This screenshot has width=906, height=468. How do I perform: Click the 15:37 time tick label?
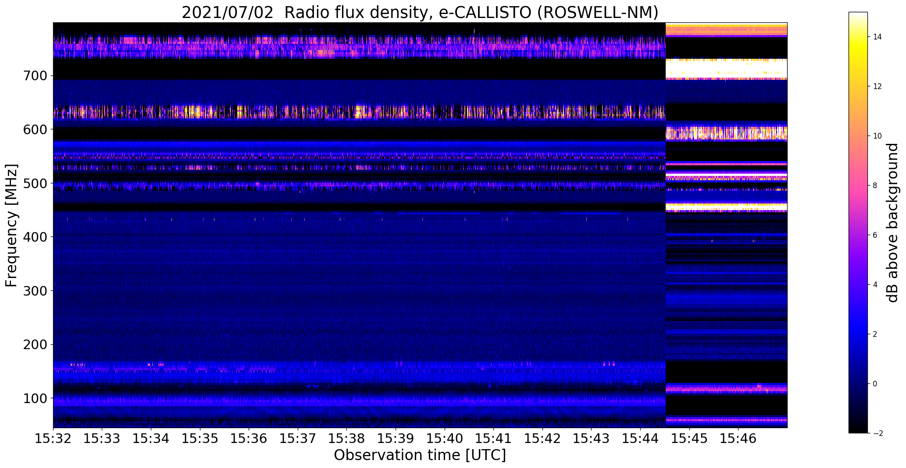298,438
